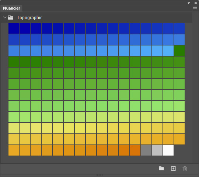Choose the dark green swatch ending the third row

pos(179,51)
